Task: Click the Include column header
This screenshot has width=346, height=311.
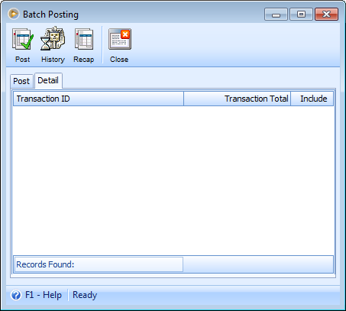Action: coord(312,99)
